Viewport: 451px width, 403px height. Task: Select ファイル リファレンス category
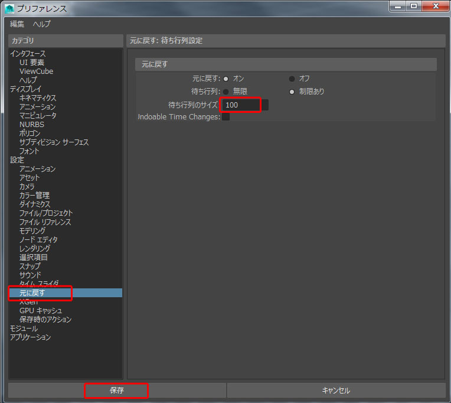point(45,222)
